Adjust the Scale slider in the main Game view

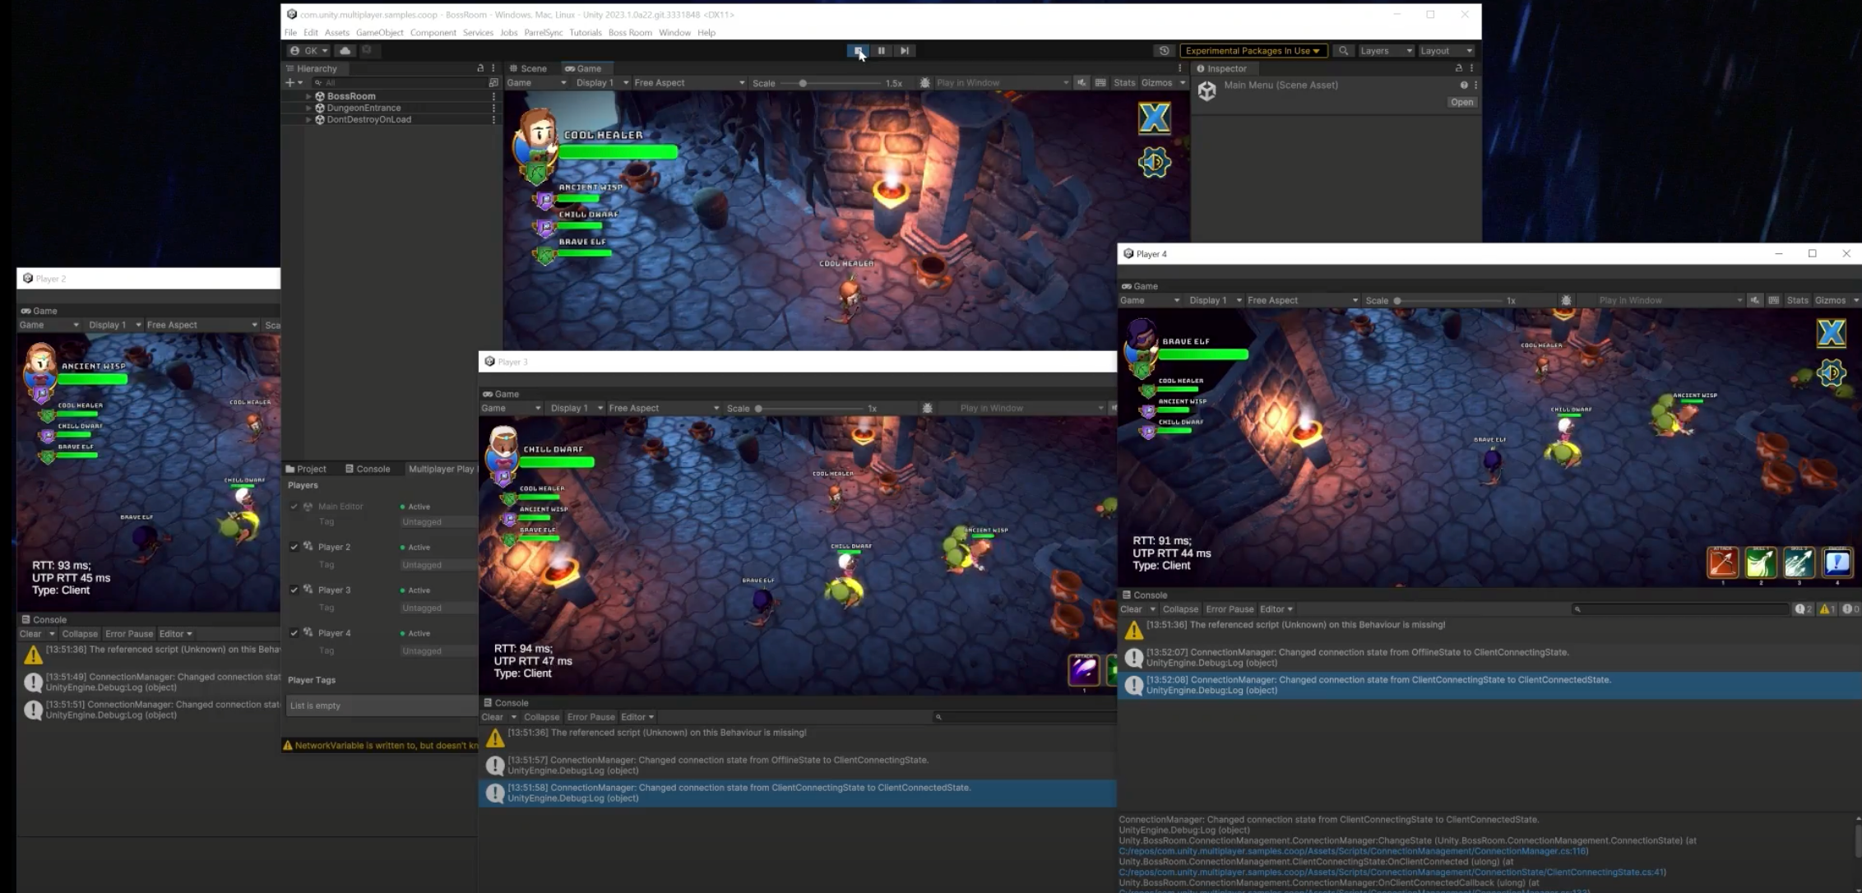click(803, 83)
